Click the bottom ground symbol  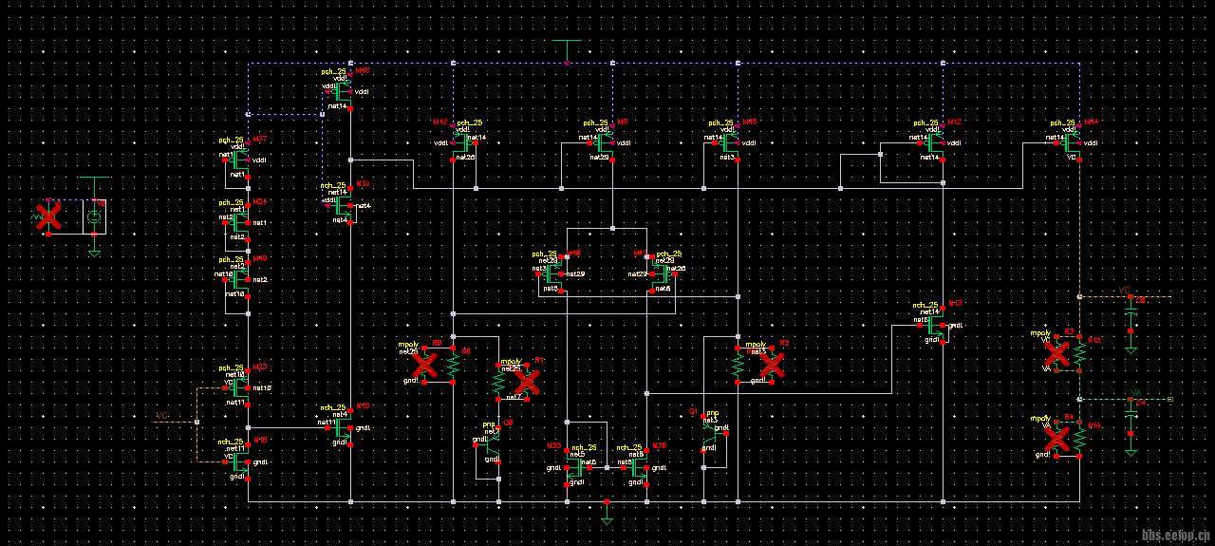pyautogui.click(x=607, y=516)
